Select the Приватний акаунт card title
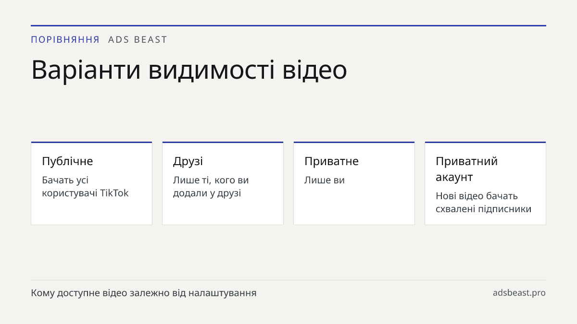 coord(466,169)
